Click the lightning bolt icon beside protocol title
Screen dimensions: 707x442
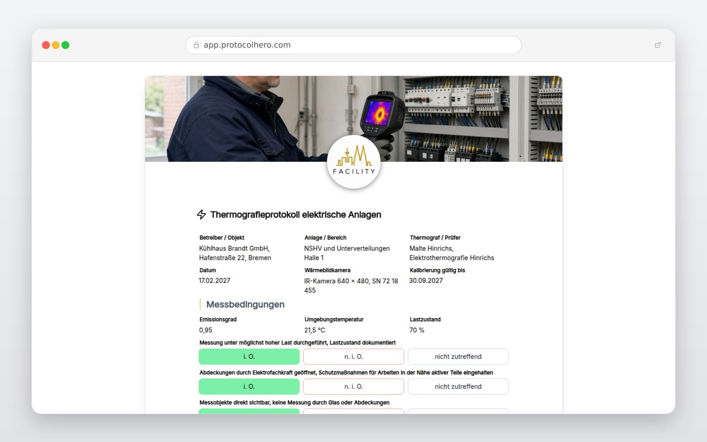pos(201,214)
